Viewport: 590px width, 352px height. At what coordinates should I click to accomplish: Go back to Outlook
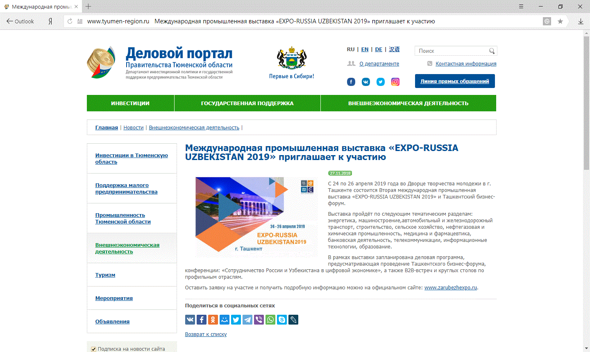click(20, 21)
